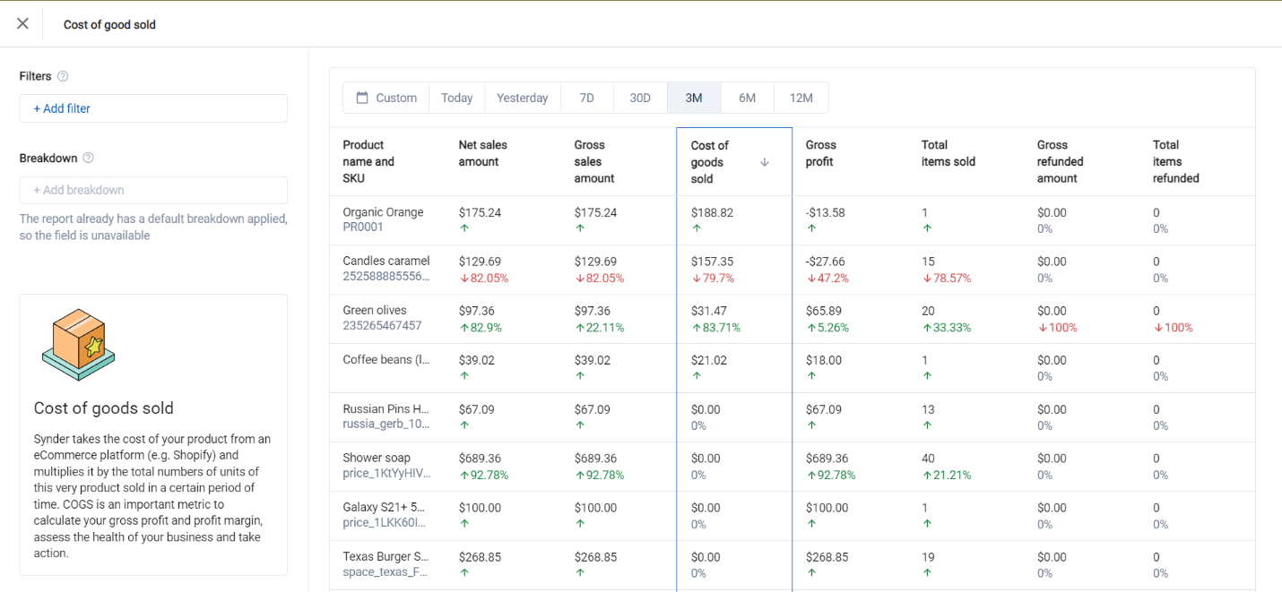Image resolution: width=1282 pixels, height=592 pixels.
Task: Open the Organic Orange PR0001 SKU
Action: pos(363,227)
